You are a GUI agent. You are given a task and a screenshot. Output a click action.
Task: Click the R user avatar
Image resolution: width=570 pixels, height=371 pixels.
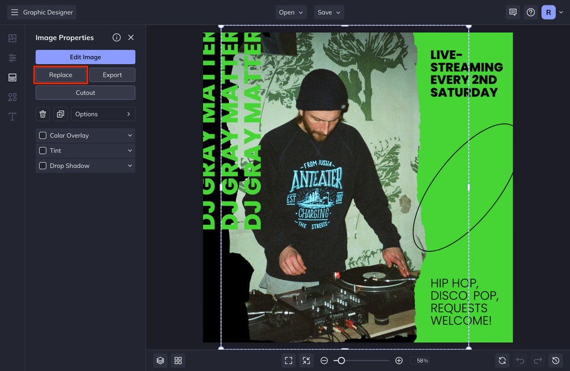click(x=548, y=12)
